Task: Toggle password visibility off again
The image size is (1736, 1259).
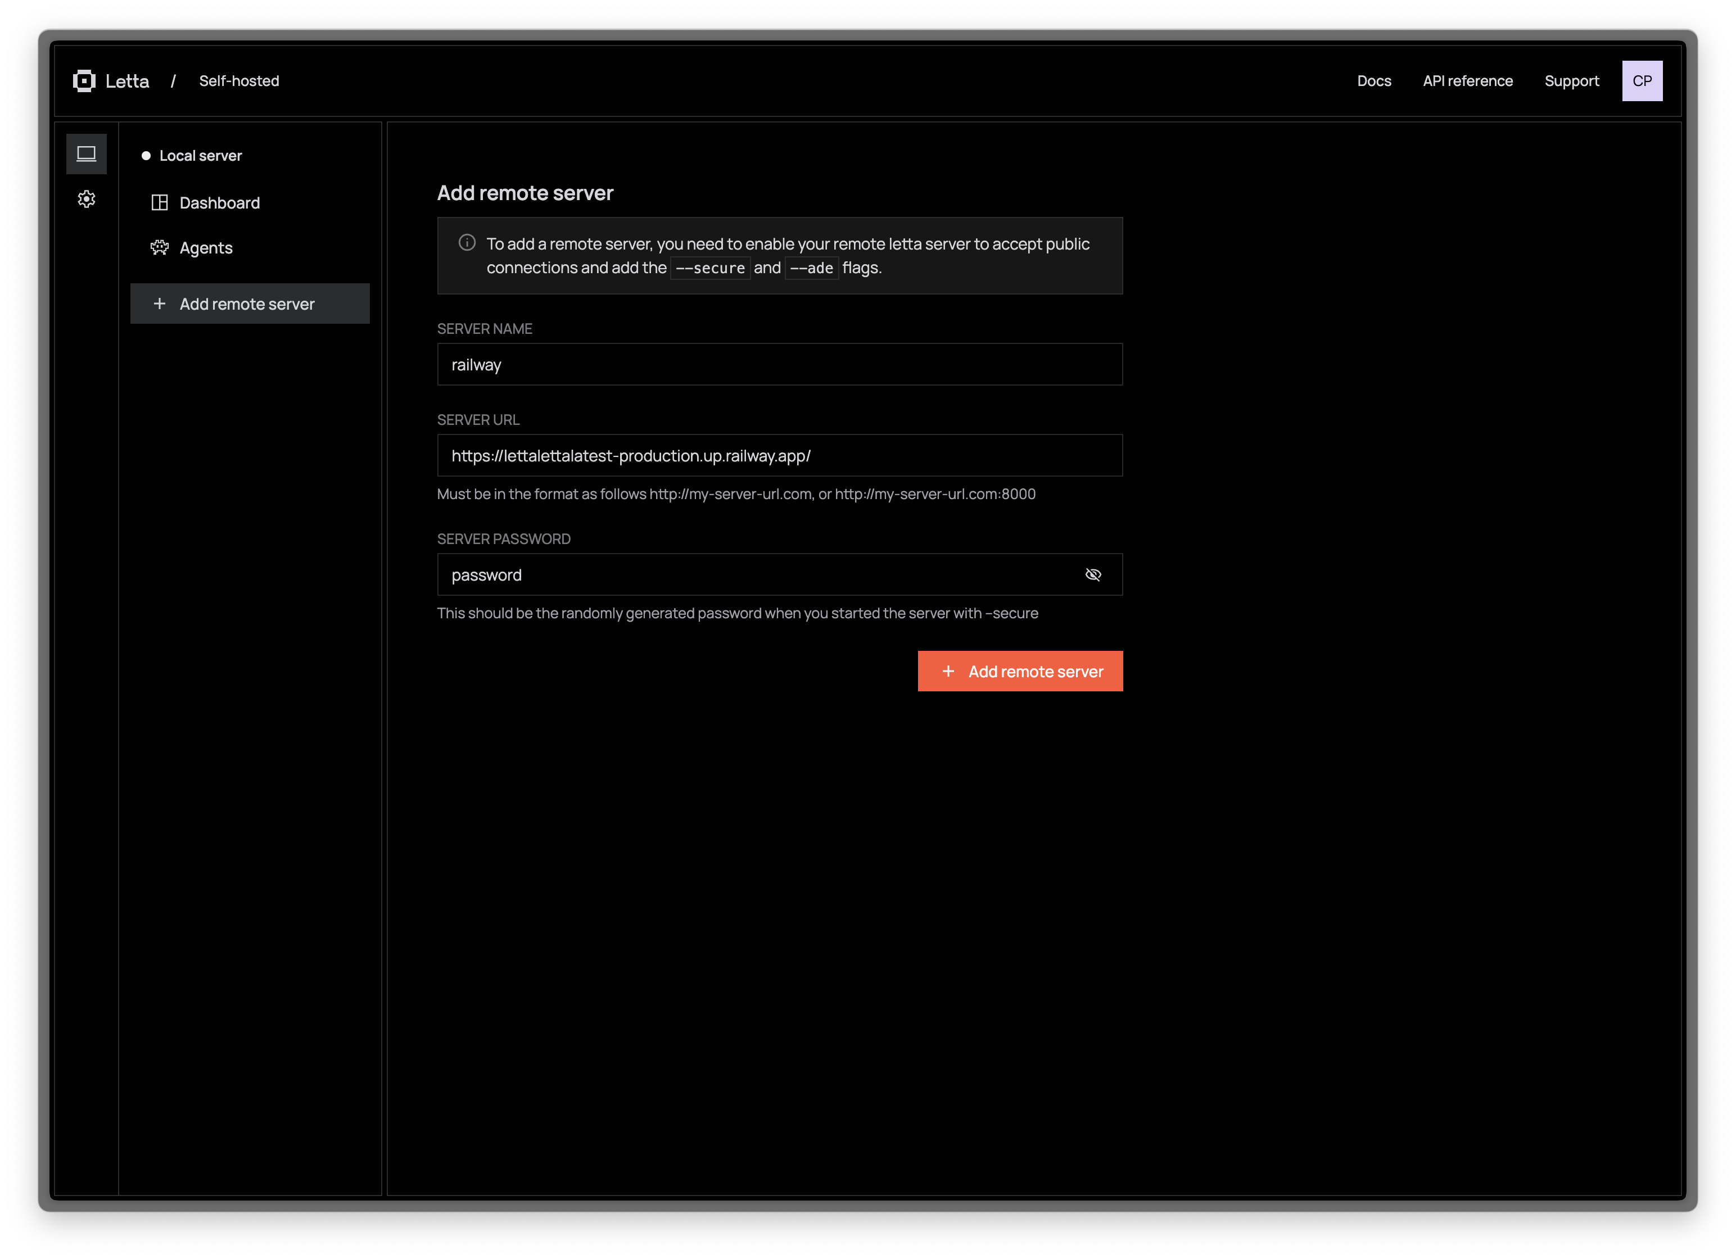Action: pos(1093,574)
